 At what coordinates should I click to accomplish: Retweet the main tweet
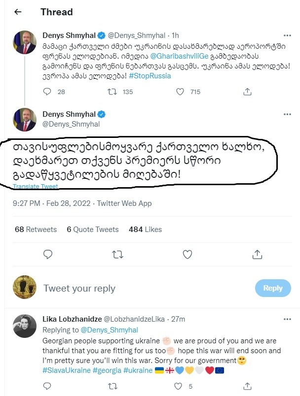click(117, 254)
